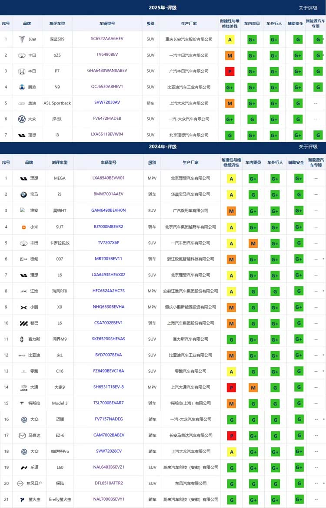This screenshot has height=508, width=326.
Task: Open vehicle model link BMW7001AAEV
Action: click(108, 194)
